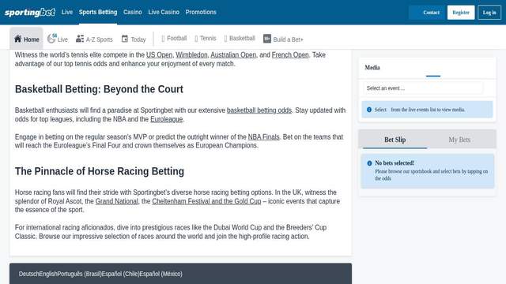Switch to the Bet Slip tab
The width and height of the screenshot is (506, 284).
[395, 140]
